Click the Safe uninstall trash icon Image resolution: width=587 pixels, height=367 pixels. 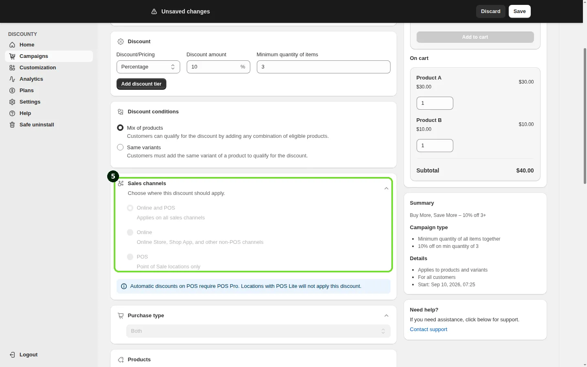(12, 125)
